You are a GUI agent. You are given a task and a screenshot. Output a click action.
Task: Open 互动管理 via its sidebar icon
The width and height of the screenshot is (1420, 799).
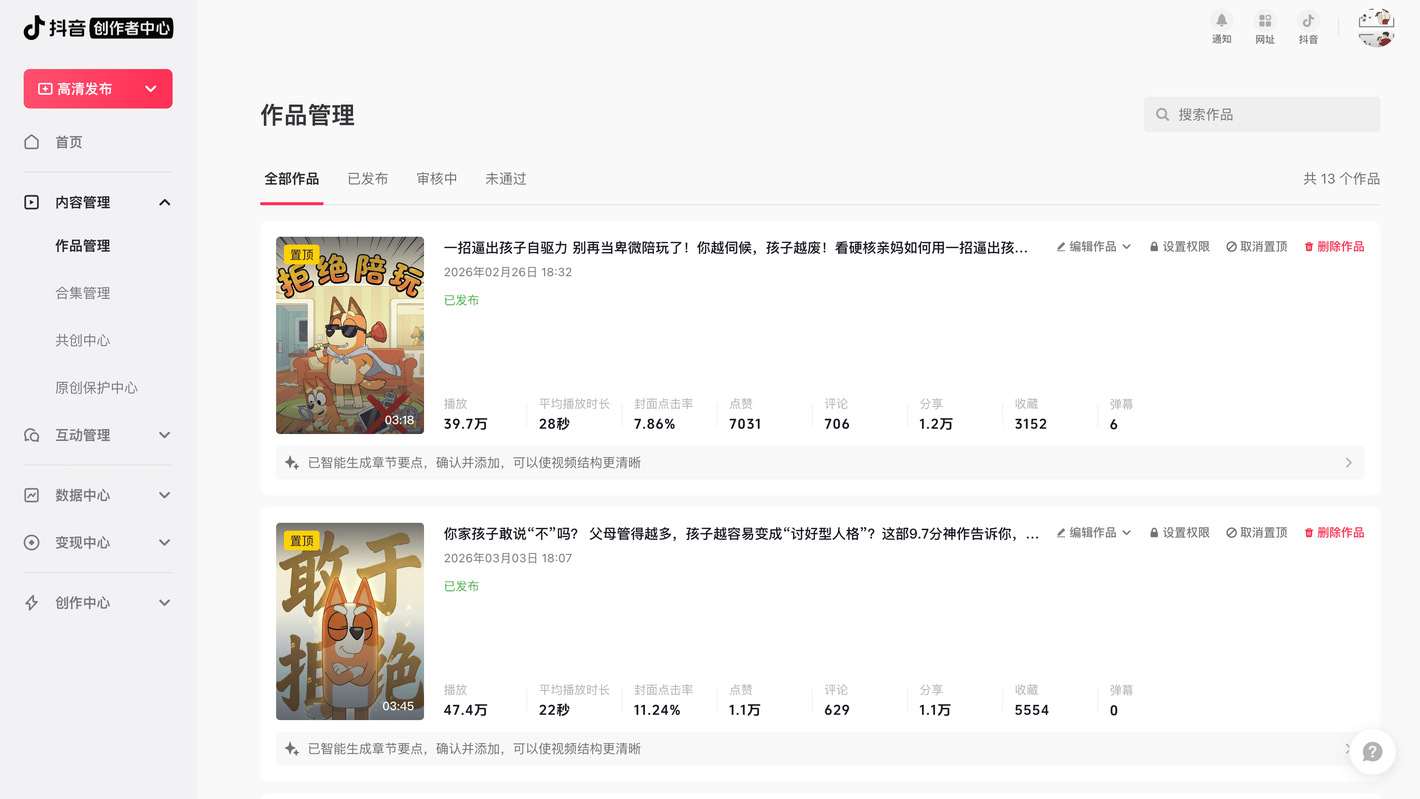click(x=32, y=435)
